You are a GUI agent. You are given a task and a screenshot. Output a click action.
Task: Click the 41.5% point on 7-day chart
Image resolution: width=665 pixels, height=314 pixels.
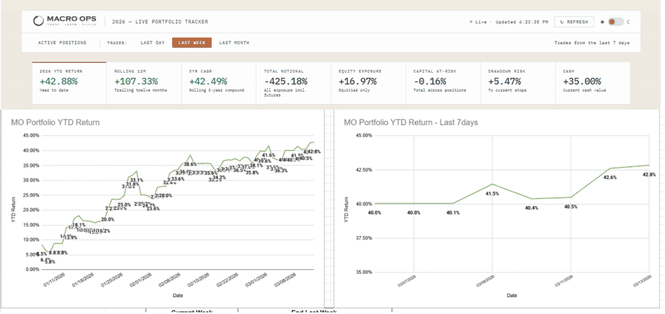click(x=492, y=184)
